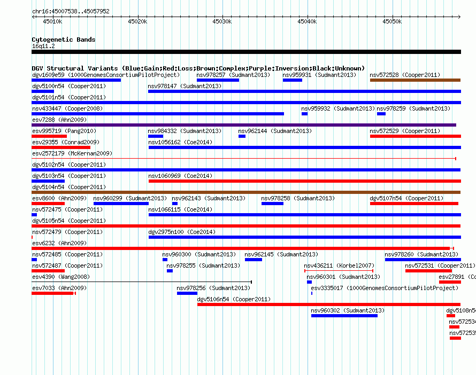
Task: Click the DGV Structural Variants track title
Action: point(198,68)
